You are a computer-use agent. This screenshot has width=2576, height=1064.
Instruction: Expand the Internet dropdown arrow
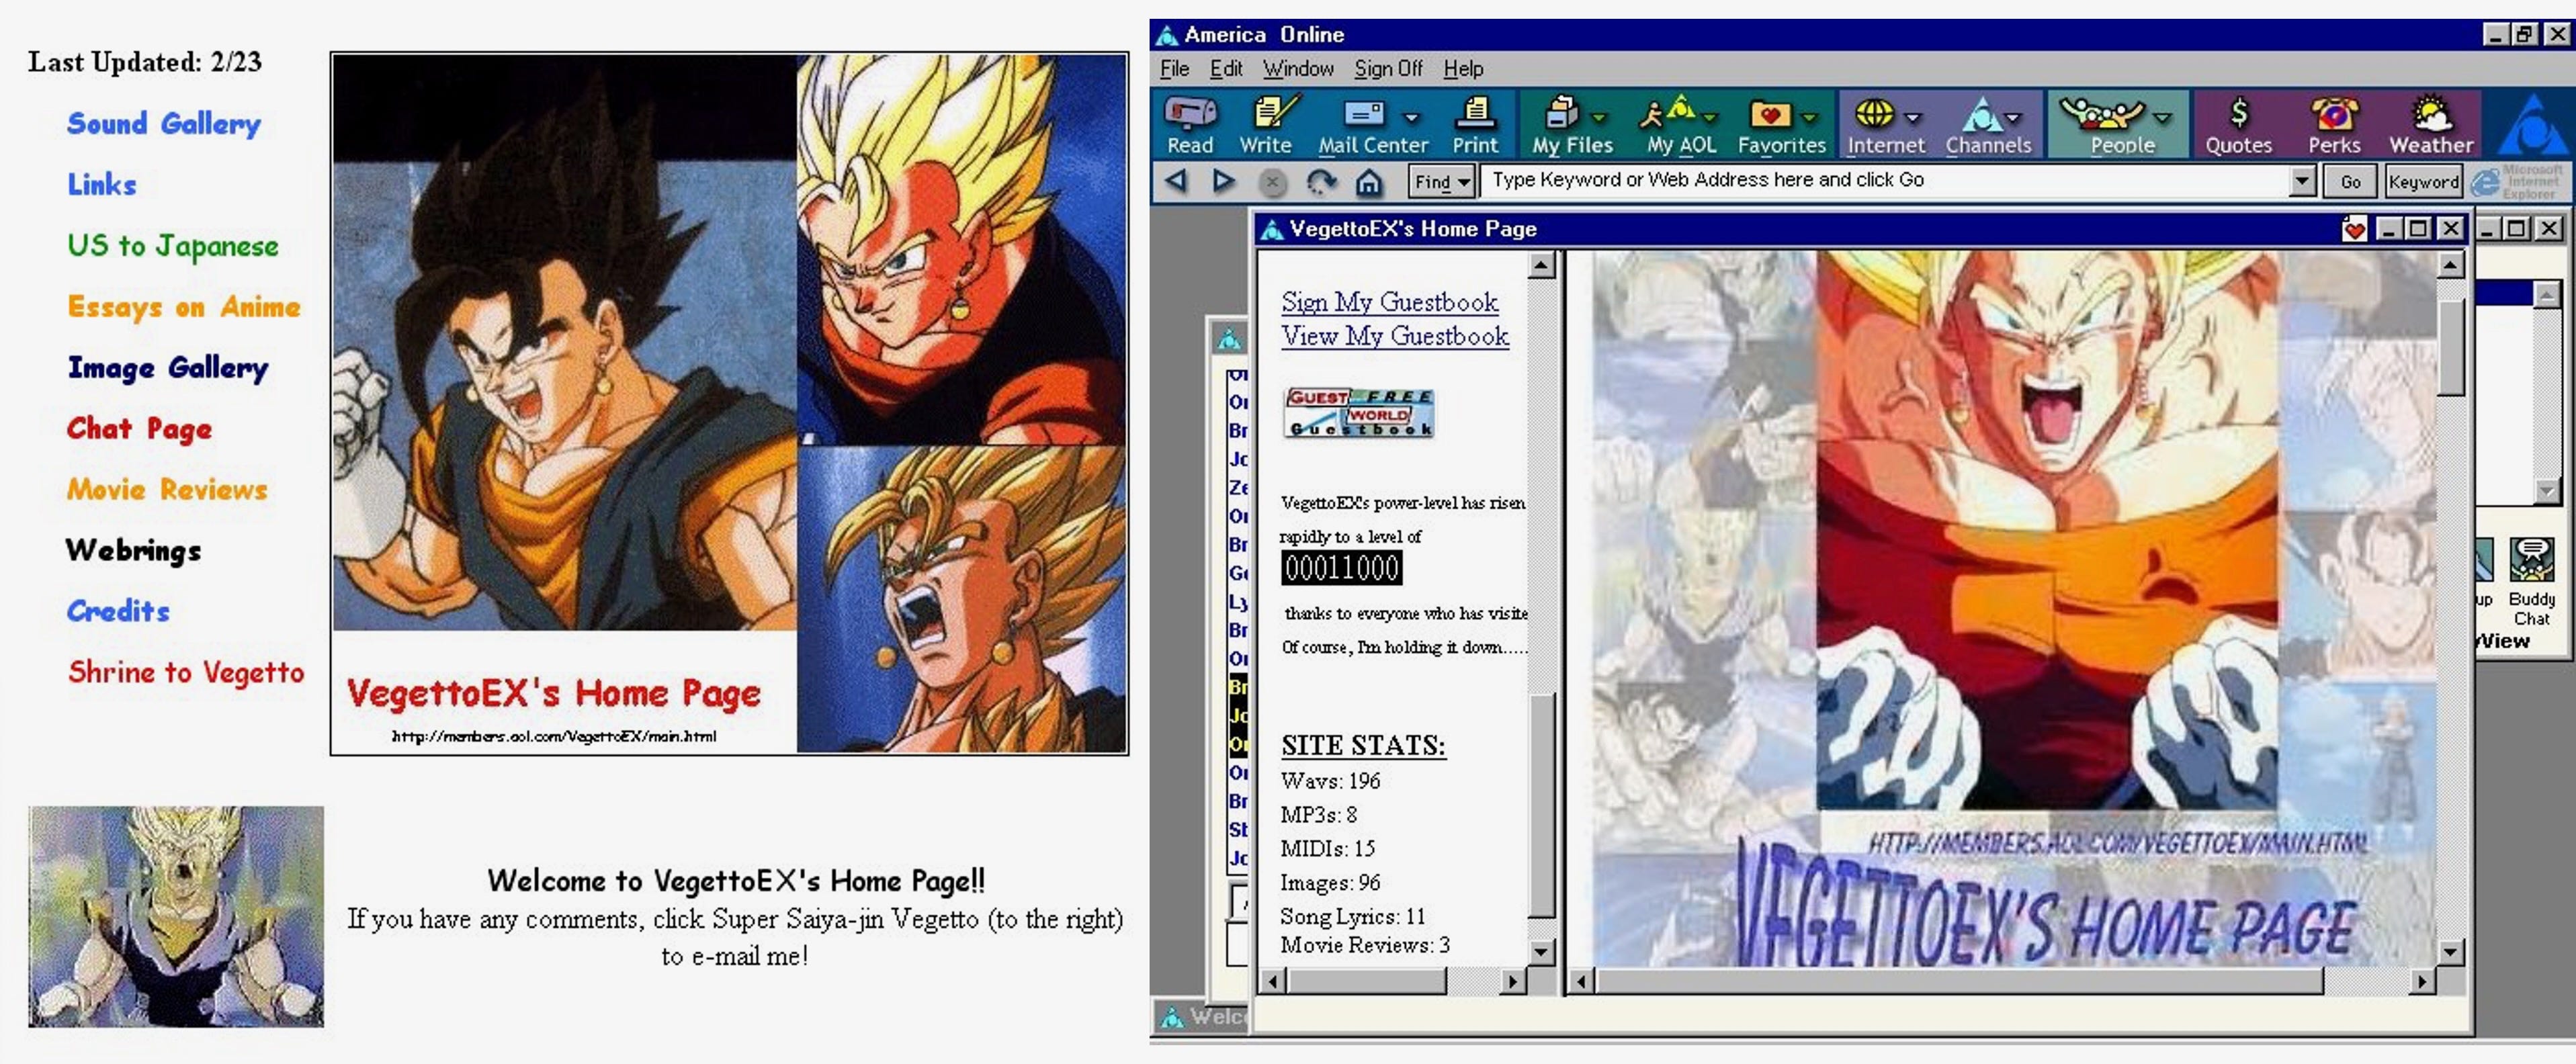[x=1912, y=118]
